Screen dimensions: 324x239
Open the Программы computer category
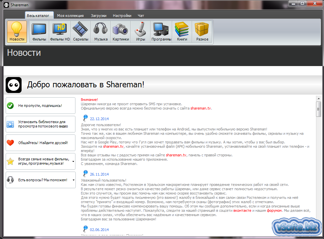click(161, 32)
